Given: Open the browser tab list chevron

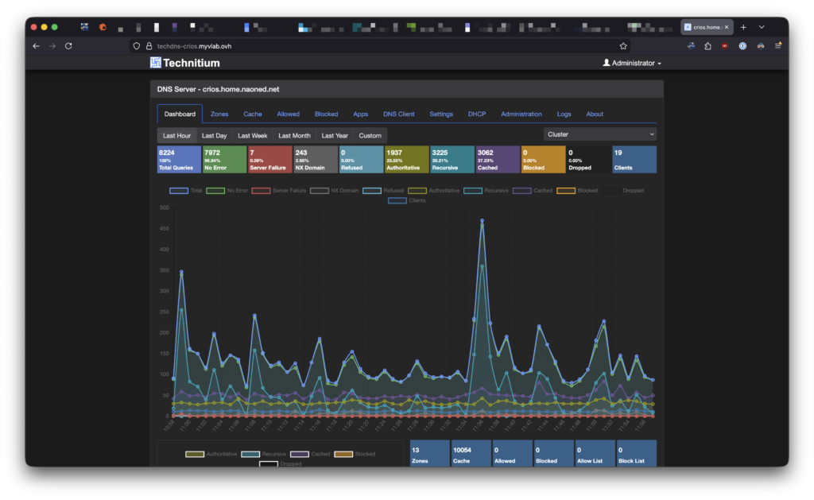Looking at the screenshot, I should point(762,27).
